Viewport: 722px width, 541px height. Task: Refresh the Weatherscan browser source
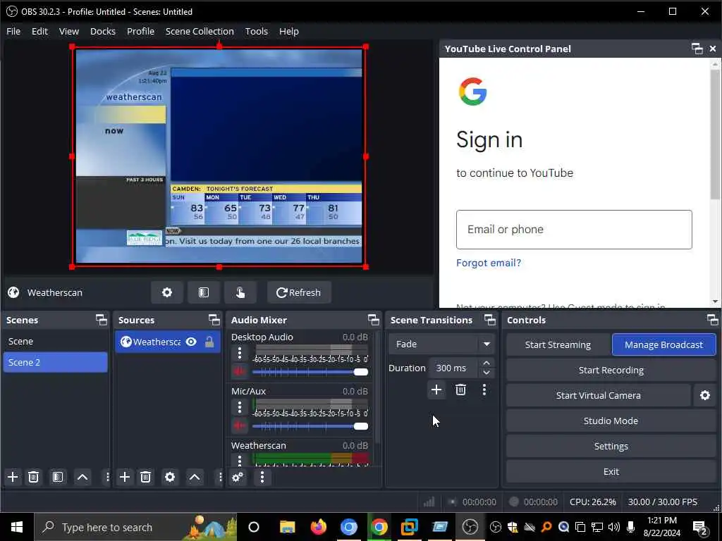click(299, 292)
